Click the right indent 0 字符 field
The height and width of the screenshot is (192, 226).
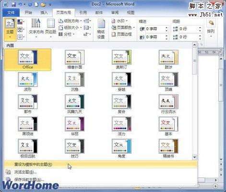coord(155,37)
